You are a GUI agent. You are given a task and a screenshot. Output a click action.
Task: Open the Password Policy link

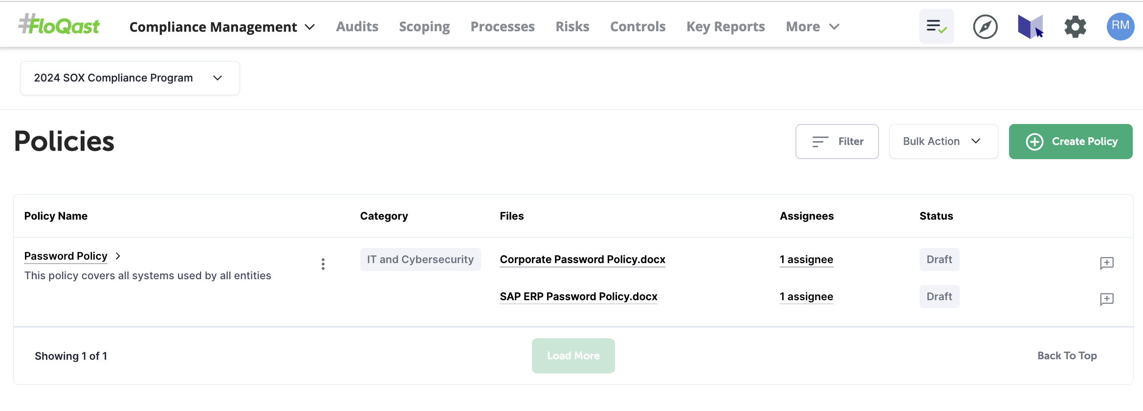[66, 256]
